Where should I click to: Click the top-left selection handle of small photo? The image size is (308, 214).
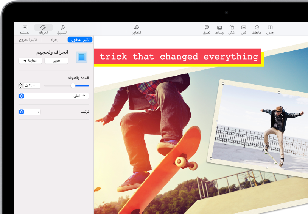[x=223, y=83]
